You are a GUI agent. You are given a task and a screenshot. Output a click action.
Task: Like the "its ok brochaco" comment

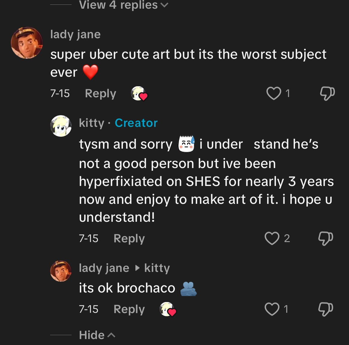point(272,309)
